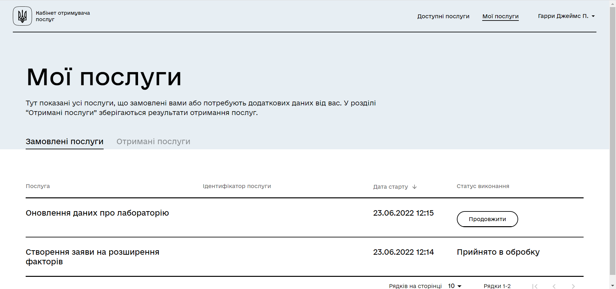Click the Послуга column header
The width and height of the screenshot is (616, 289).
coord(38,186)
